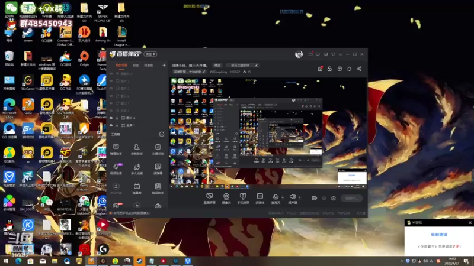Viewport: 474px width, 266px height.
Task: Select the 图片 4 layer row
Action: [x=137, y=118]
